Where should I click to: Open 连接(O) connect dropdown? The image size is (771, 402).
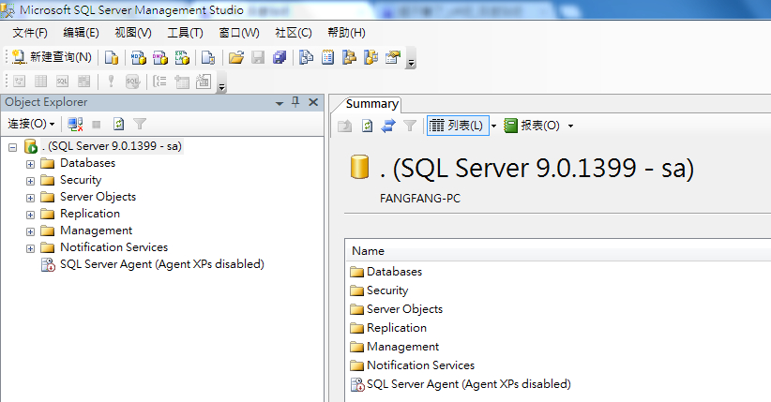pos(31,124)
